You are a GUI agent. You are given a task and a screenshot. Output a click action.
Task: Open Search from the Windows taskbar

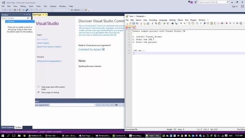click(8, 136)
